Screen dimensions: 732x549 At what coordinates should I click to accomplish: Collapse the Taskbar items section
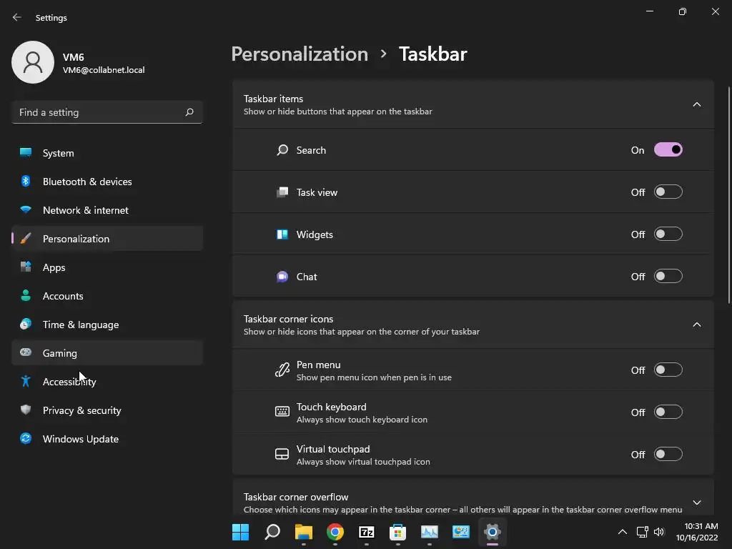click(x=696, y=104)
